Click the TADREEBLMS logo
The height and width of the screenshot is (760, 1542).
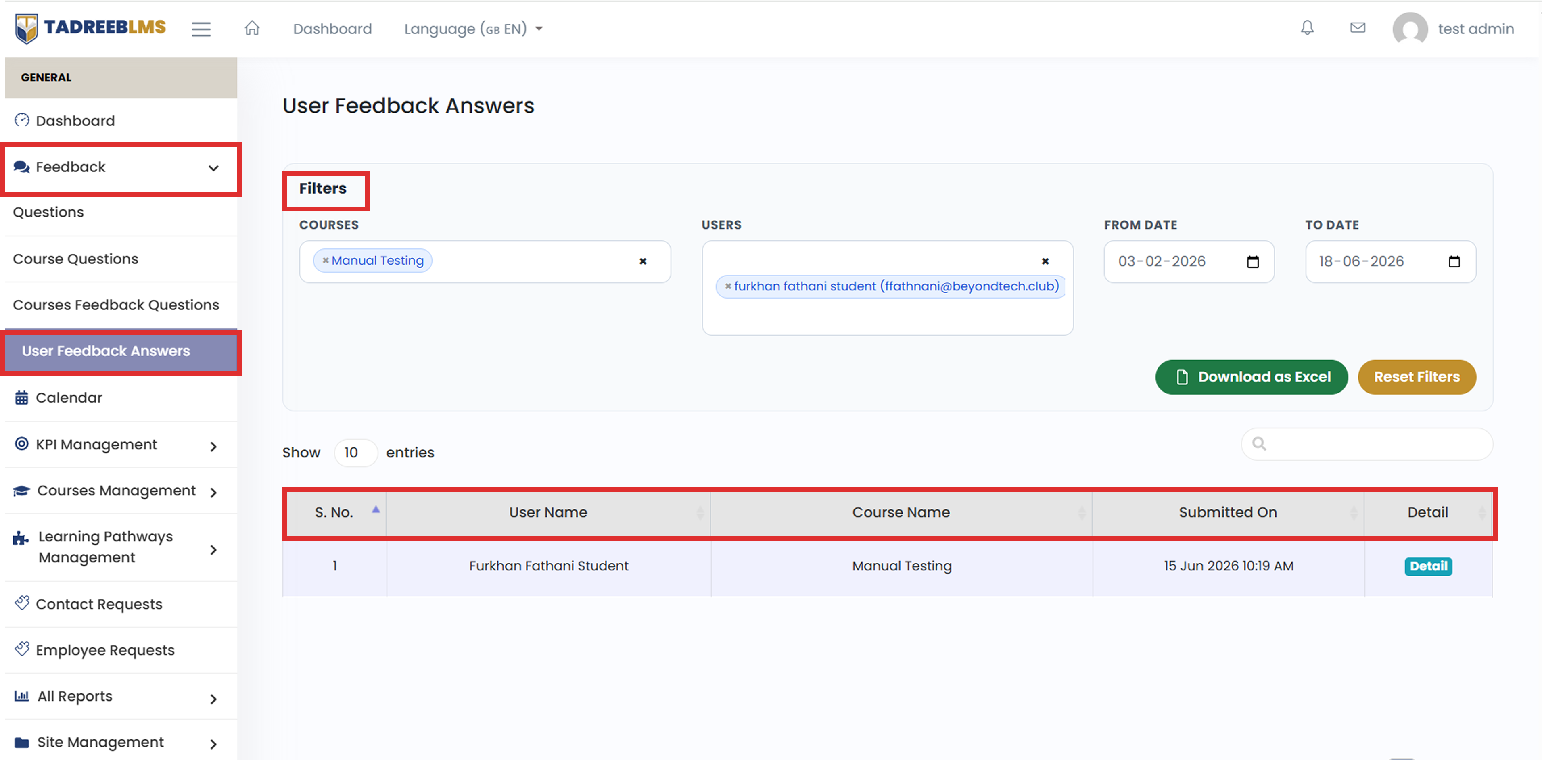pos(90,28)
